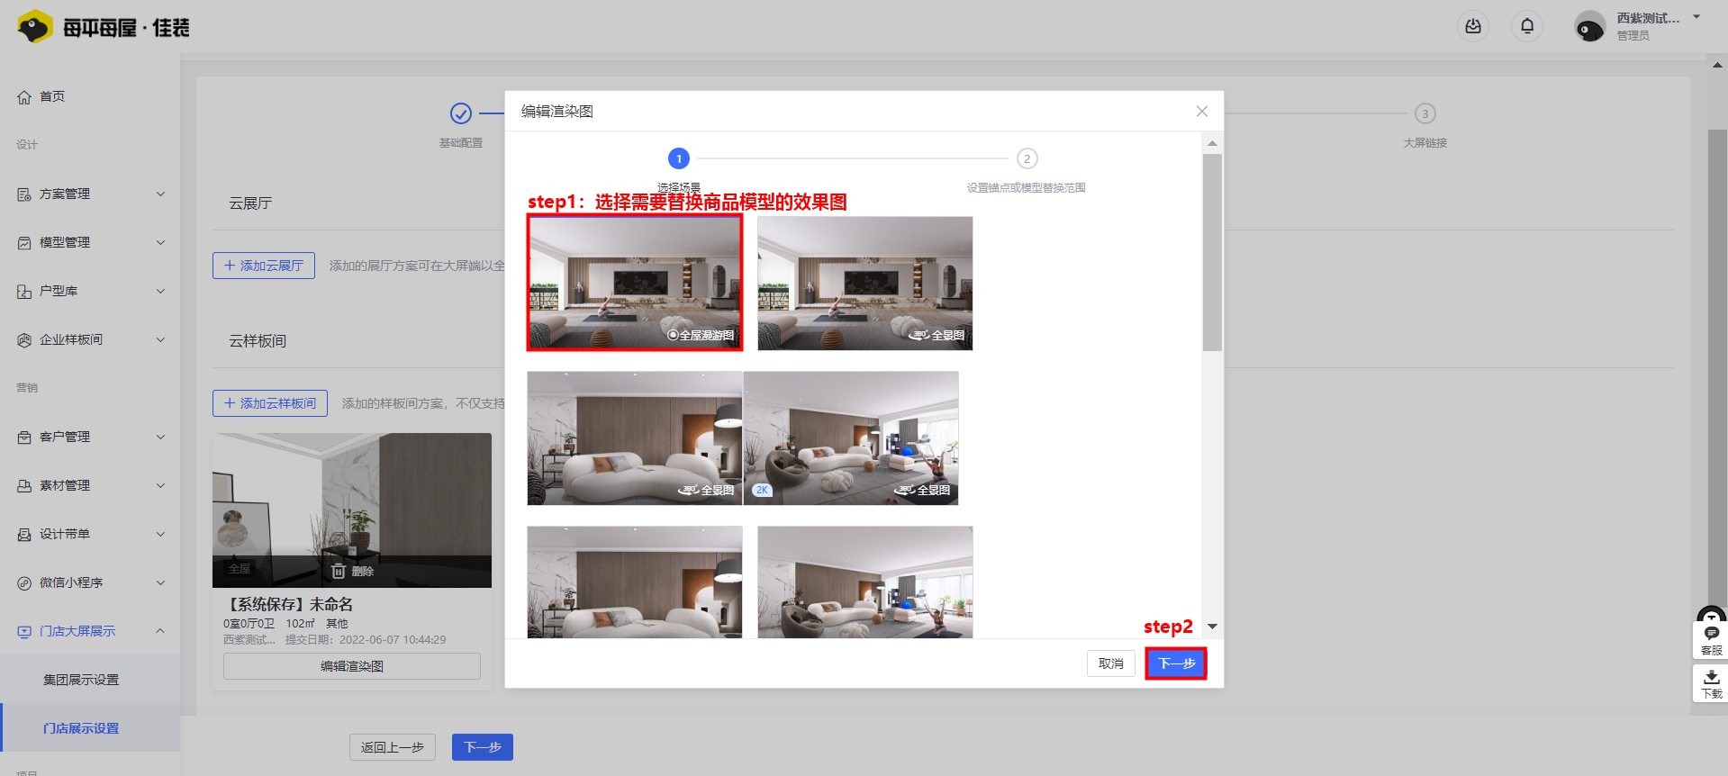Click the checkmark icon of 基础配置 step
This screenshot has width=1728, height=776.
[461, 113]
